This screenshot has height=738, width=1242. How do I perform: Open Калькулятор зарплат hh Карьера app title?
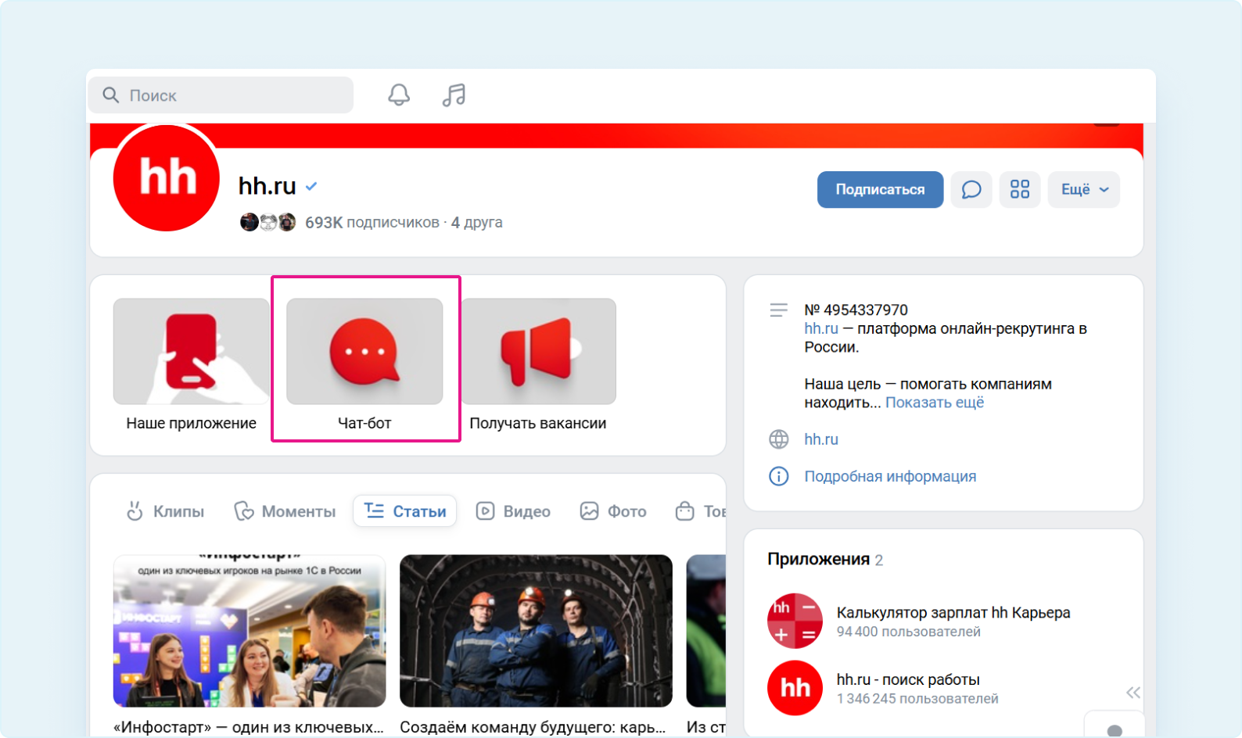[x=953, y=612]
